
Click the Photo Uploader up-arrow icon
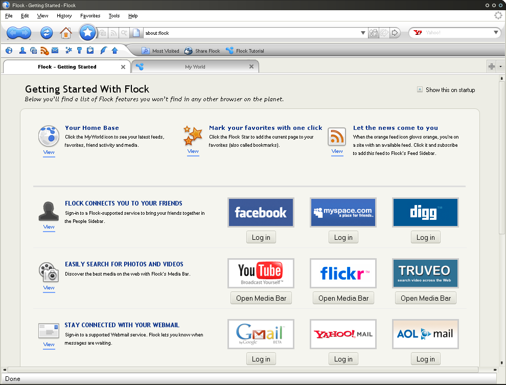(x=114, y=50)
